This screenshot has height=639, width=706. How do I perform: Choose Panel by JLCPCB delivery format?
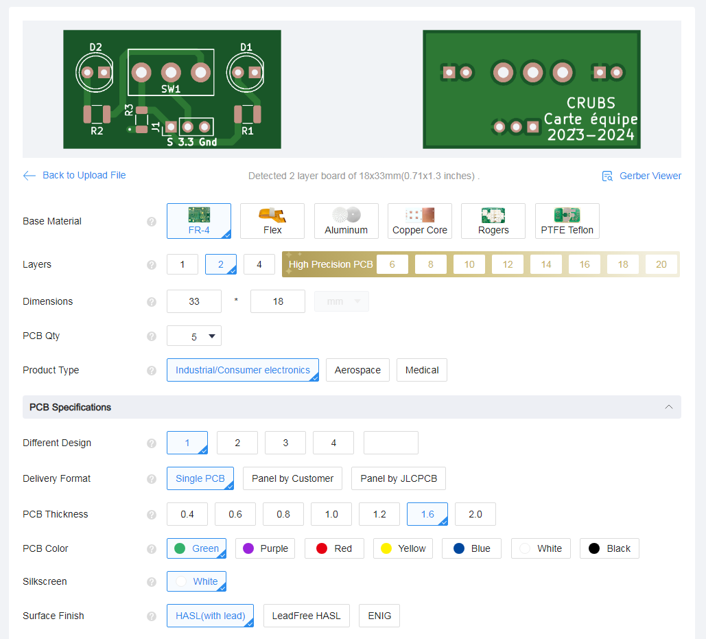[398, 478]
